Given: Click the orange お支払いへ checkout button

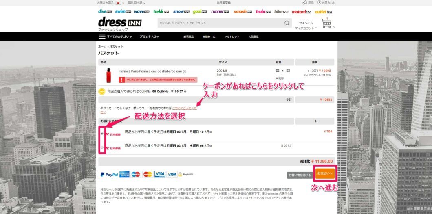Looking at the screenshot, I should 325,173.
